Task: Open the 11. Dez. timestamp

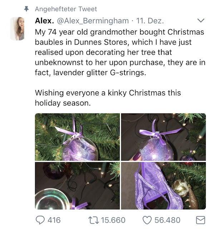Action: tap(150, 21)
